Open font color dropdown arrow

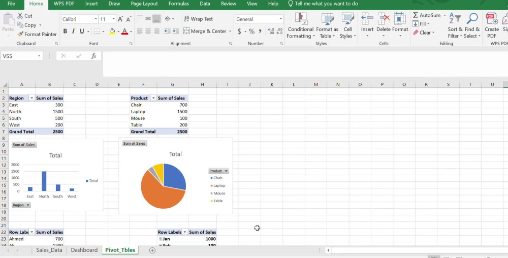tap(131, 31)
